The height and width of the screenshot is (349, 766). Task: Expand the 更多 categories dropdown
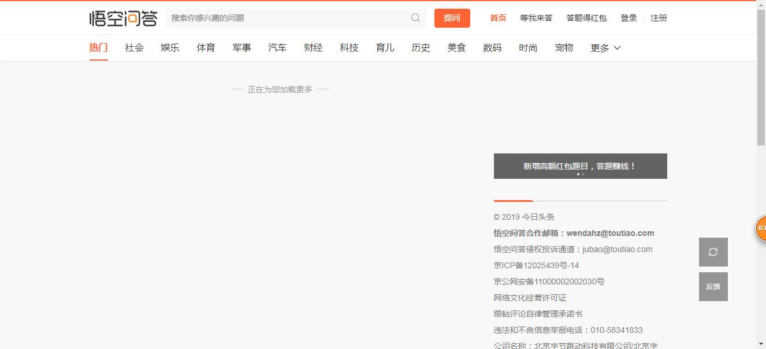click(605, 48)
